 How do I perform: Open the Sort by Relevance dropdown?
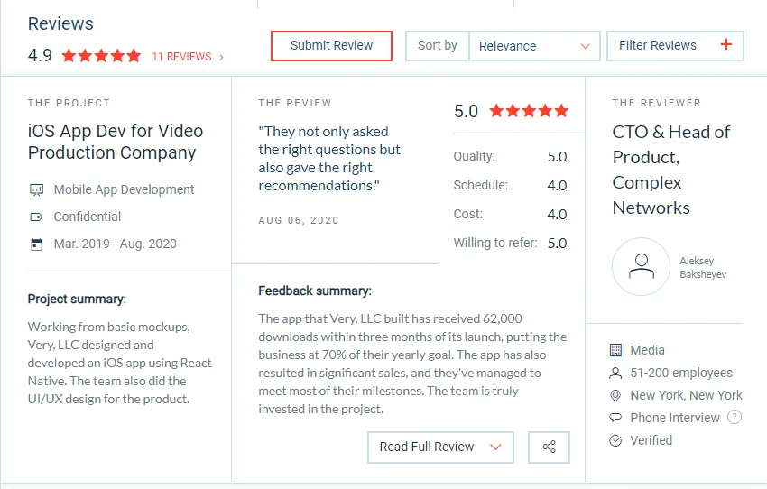[534, 46]
